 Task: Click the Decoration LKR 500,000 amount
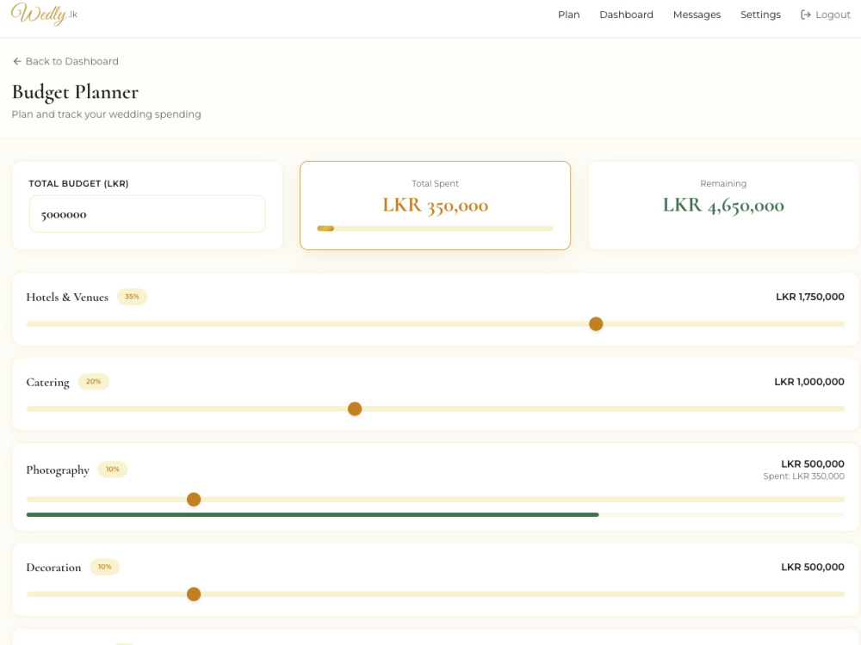(813, 567)
